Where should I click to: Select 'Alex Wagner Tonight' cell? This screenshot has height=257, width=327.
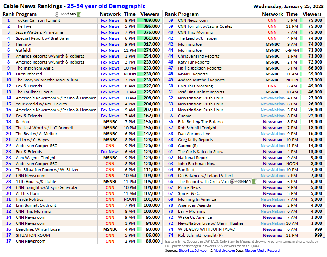(56, 158)
